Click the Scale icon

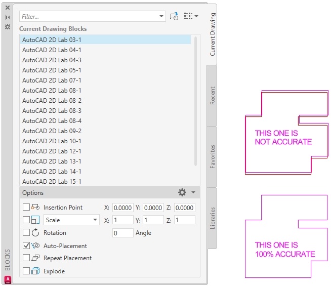(35, 220)
